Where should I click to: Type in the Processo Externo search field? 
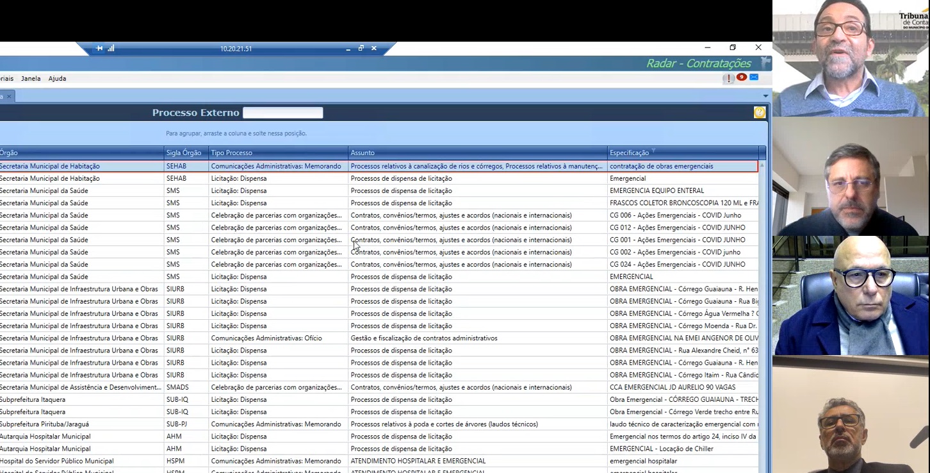tap(282, 113)
